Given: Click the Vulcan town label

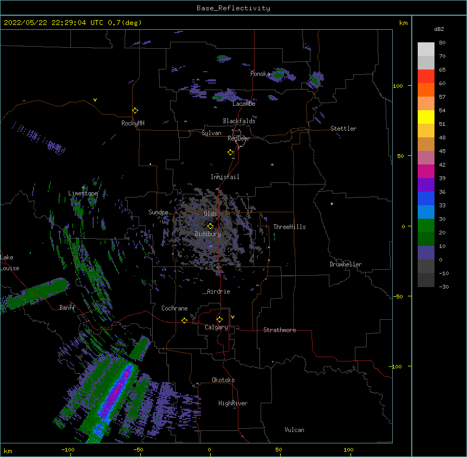Looking at the screenshot, I should coord(294,430).
